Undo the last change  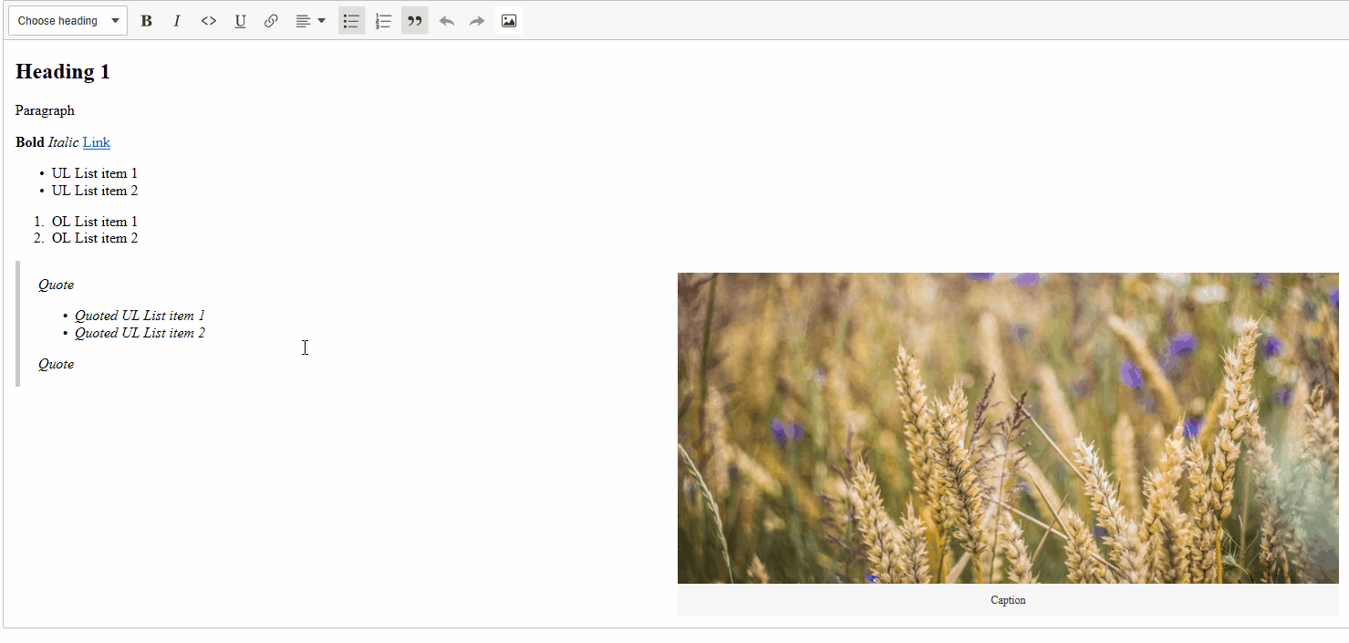(446, 21)
